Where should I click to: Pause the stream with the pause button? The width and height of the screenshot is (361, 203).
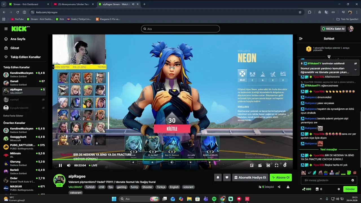[60, 166]
